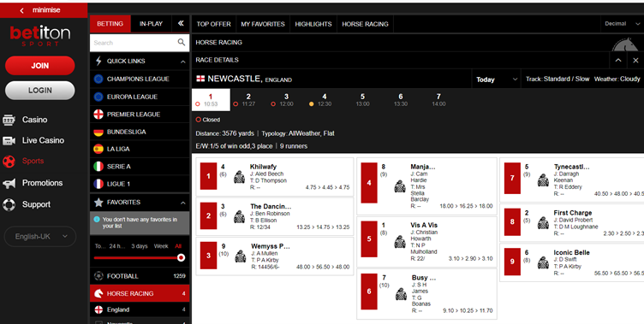This screenshot has width=644, height=324.
Task: Open the Football sport category
Action: (140, 276)
